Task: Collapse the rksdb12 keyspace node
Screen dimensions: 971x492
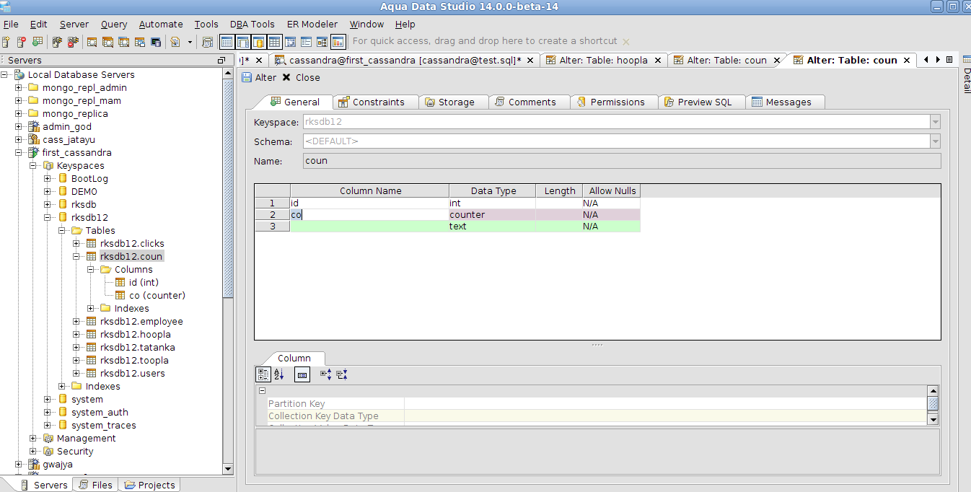Action: (x=48, y=218)
